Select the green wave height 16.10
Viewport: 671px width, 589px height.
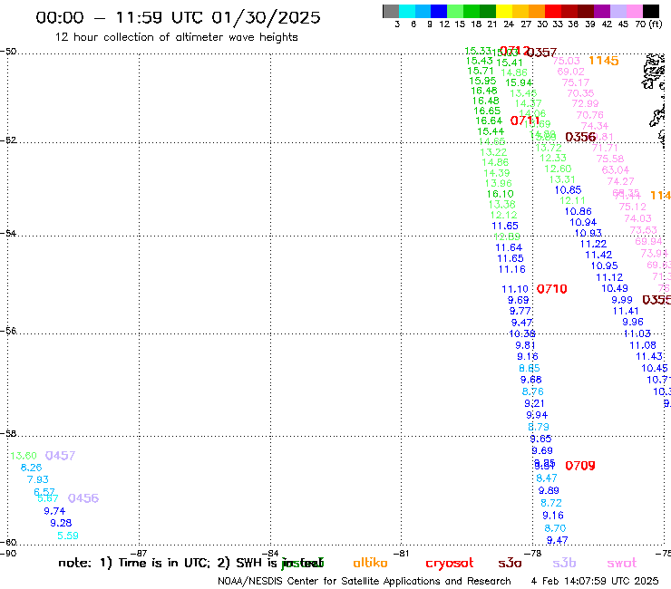(x=501, y=194)
